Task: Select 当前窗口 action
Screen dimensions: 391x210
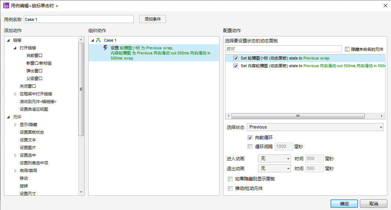Action: pyautogui.click(x=34, y=56)
